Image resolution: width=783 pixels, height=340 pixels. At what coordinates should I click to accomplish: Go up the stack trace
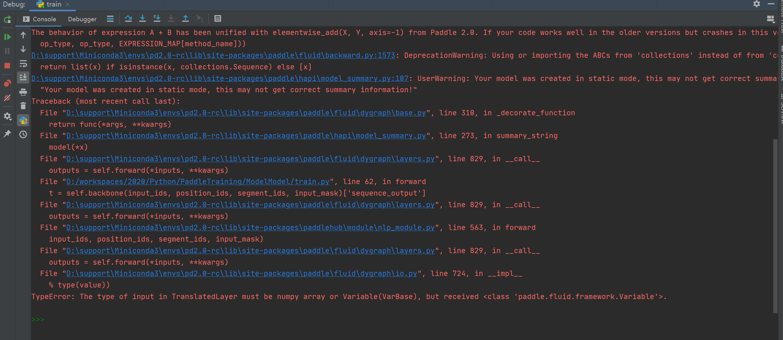click(x=23, y=35)
